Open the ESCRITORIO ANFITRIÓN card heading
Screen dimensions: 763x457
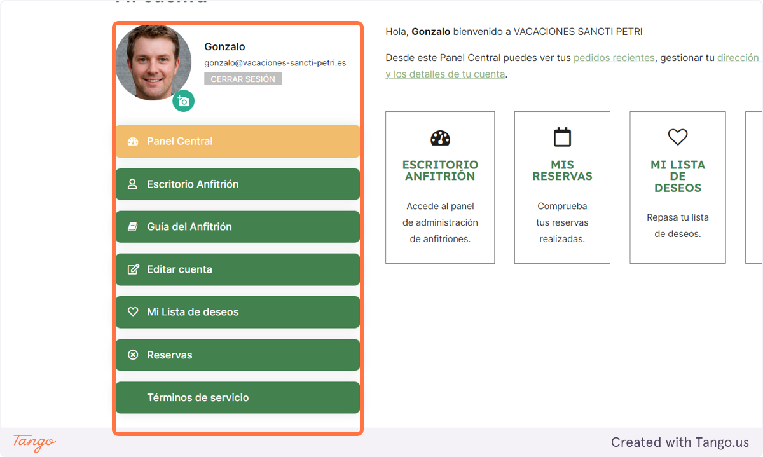[x=440, y=170]
